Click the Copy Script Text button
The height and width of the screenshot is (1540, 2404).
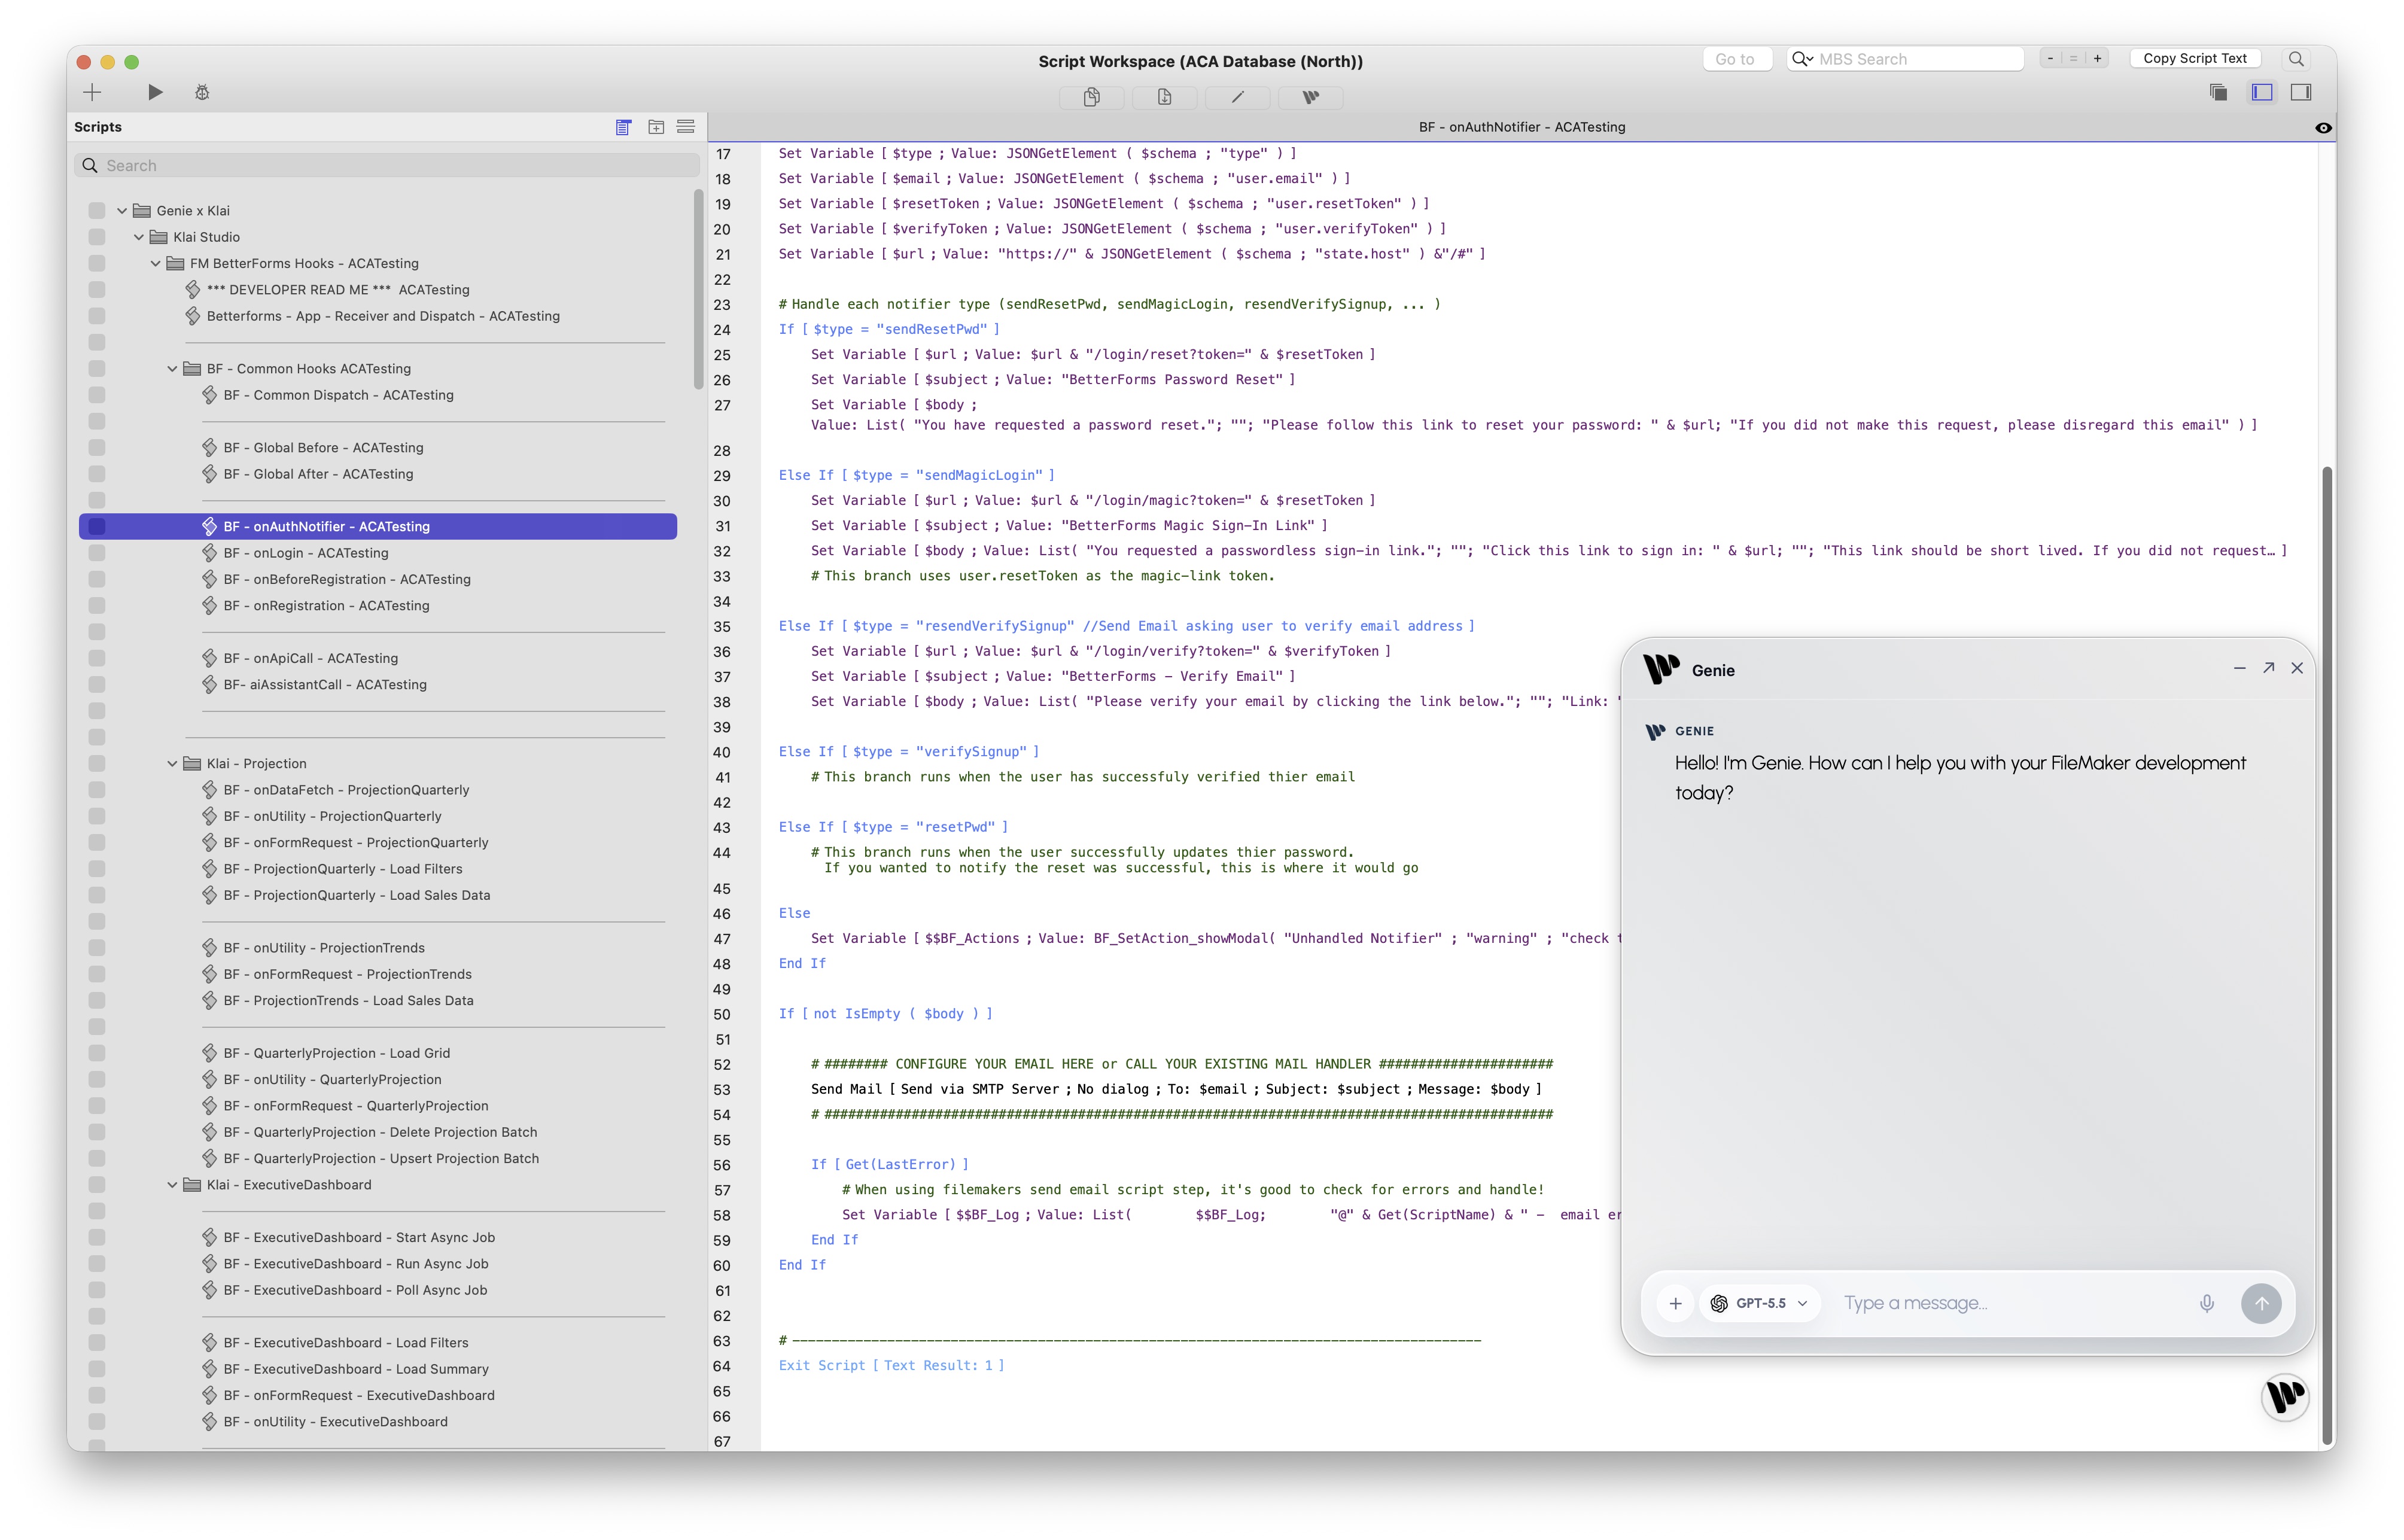(2195, 59)
